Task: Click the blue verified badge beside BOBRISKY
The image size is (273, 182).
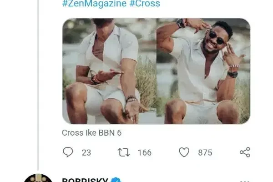Action: [x=116, y=180]
